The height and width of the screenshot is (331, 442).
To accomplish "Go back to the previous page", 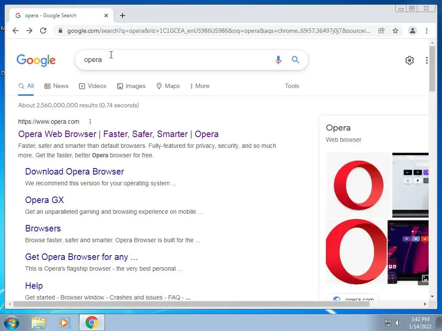I will [x=16, y=31].
